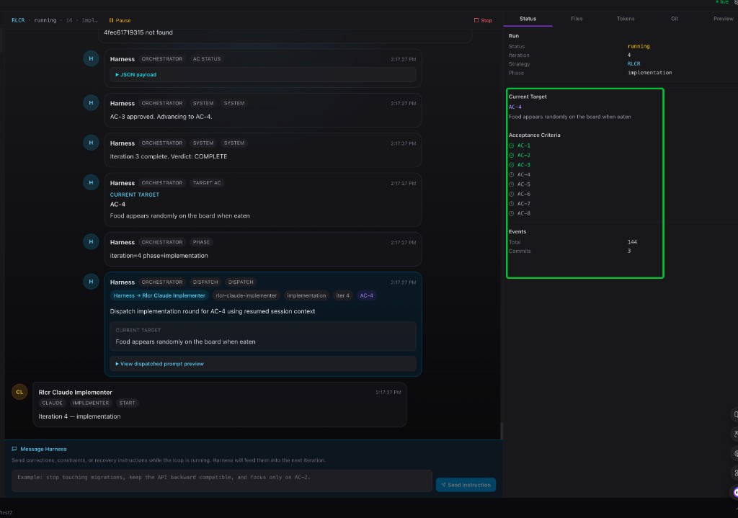Open the purple AC-4 link under Current Target
Viewport: 738px width, 518px height.
pos(515,107)
